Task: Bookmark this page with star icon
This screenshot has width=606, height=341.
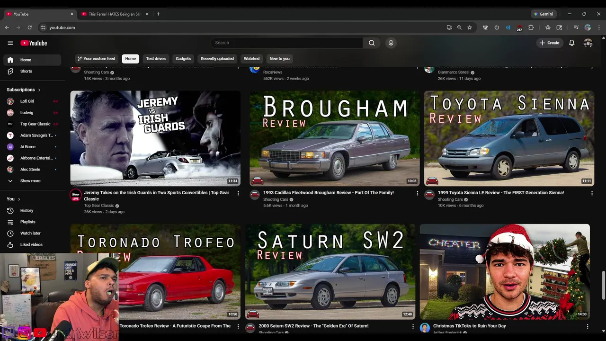Action: coord(470,27)
